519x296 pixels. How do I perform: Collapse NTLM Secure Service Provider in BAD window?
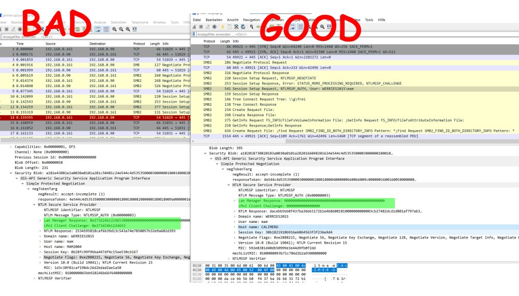pyautogui.click(x=34, y=205)
